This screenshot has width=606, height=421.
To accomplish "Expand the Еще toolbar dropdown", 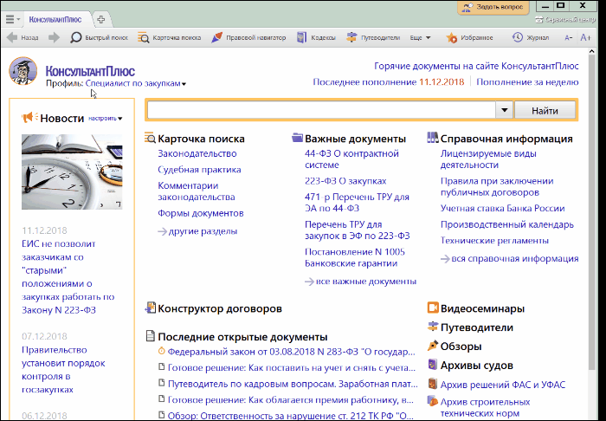I will [x=420, y=38].
